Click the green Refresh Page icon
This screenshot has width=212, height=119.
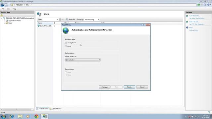198,5
